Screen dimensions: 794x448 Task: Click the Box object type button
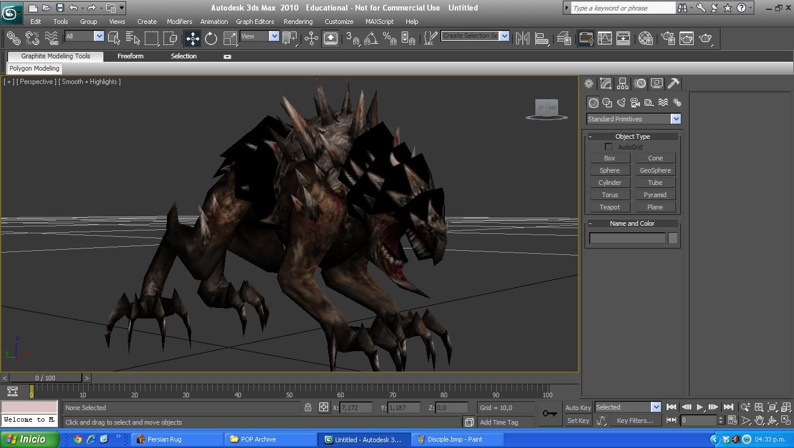610,158
